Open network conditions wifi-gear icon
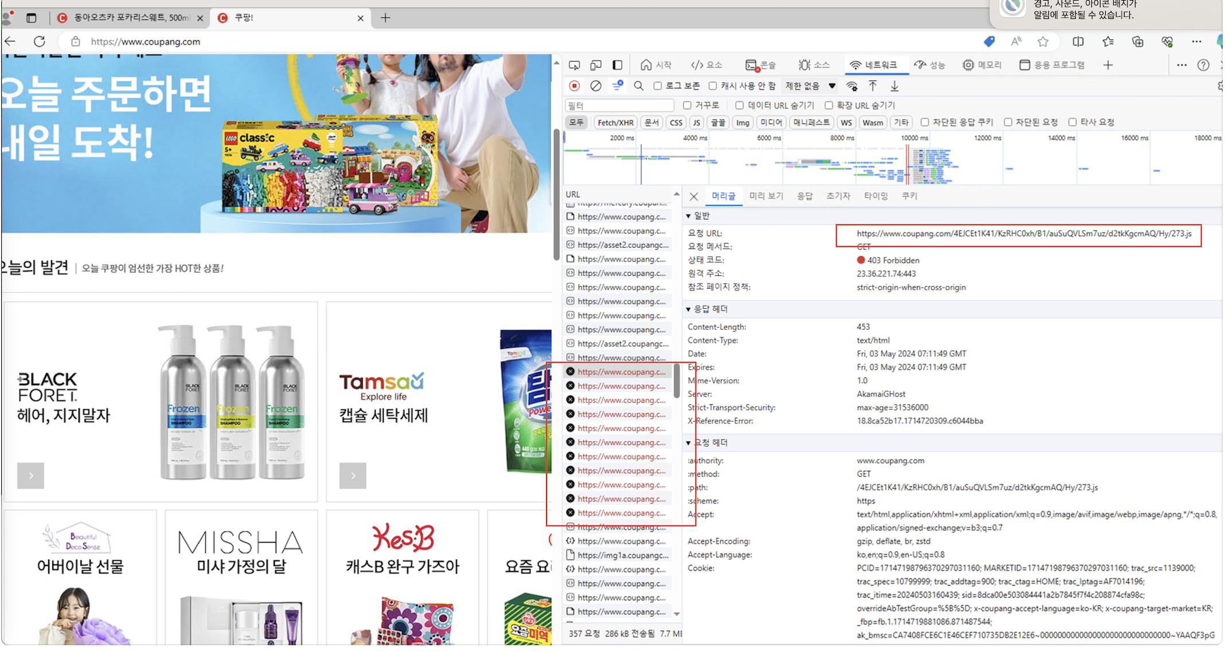 pyautogui.click(x=852, y=86)
